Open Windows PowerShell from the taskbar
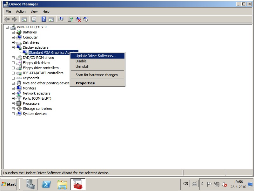Screen dimensions: 254x191 pyautogui.click(x=47, y=184)
